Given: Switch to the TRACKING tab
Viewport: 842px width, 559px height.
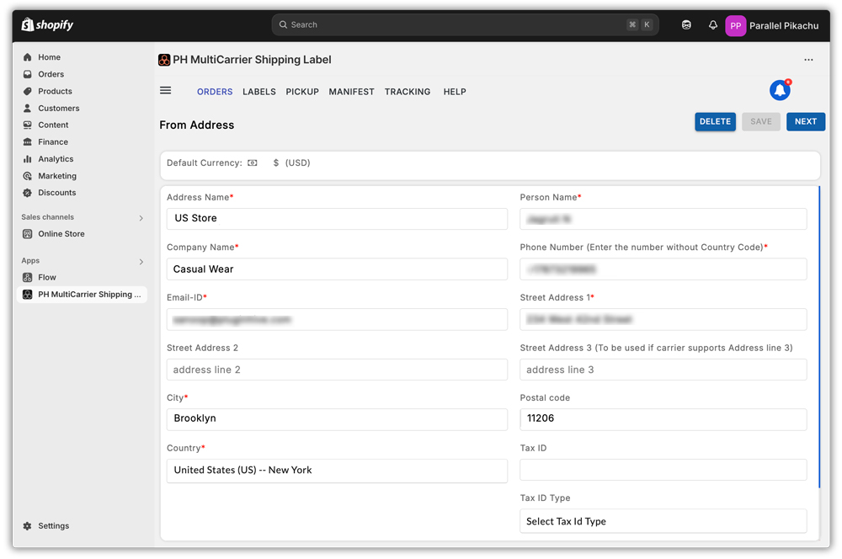Looking at the screenshot, I should [407, 92].
